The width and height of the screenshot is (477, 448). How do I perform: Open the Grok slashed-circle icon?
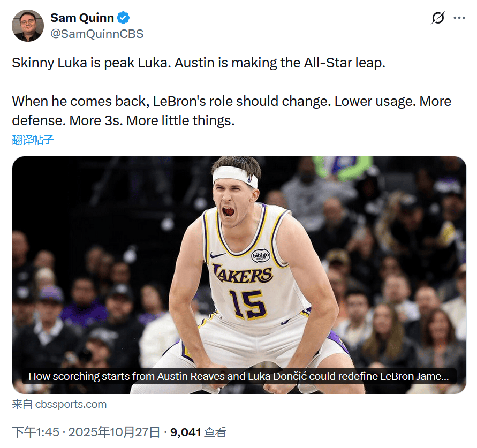[x=437, y=18]
